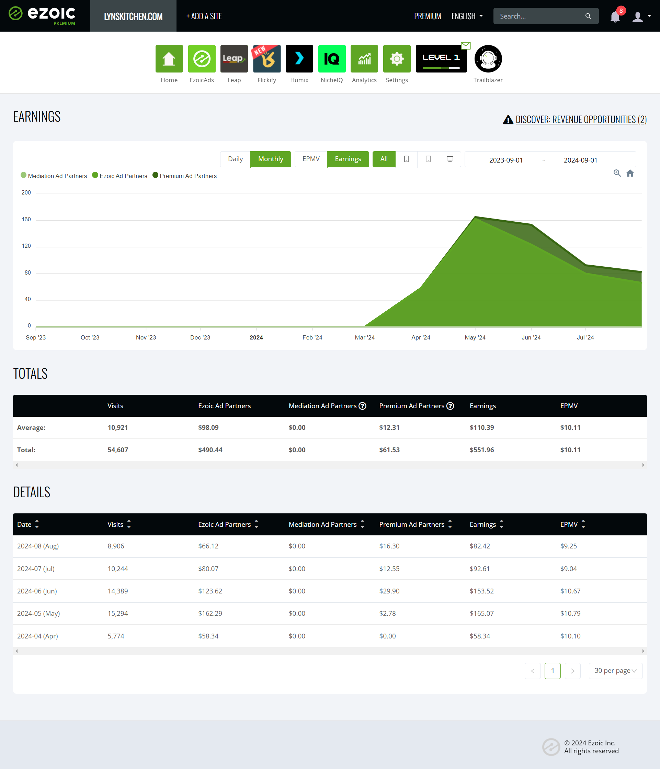Open the Trailblazer astronaut icon
660x769 pixels.
click(488, 59)
